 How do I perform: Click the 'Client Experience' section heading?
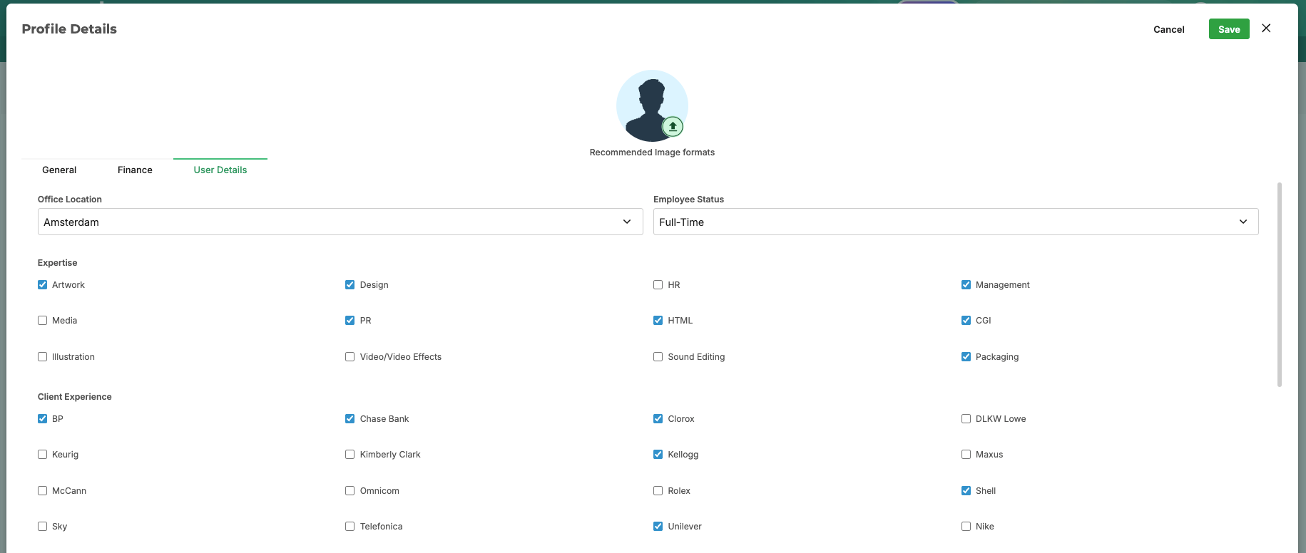click(75, 397)
